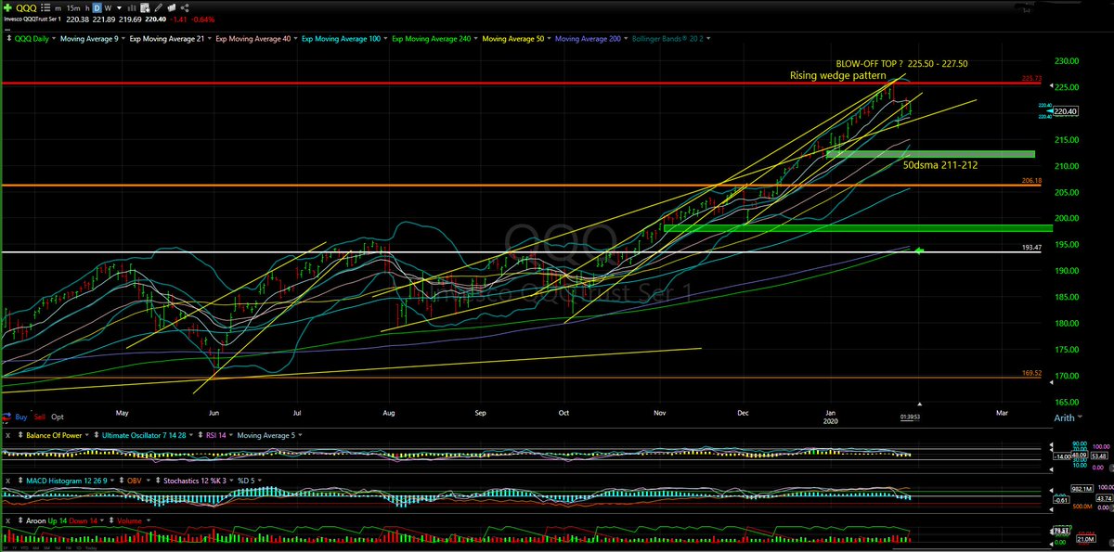
Task: Select the OBV indicator label
Action: [135, 481]
